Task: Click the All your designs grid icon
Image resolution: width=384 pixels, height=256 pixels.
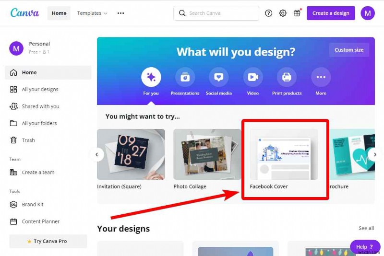Action: [x=13, y=89]
